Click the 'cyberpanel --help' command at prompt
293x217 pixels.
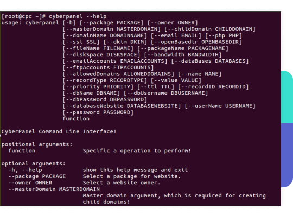tap(78, 16)
